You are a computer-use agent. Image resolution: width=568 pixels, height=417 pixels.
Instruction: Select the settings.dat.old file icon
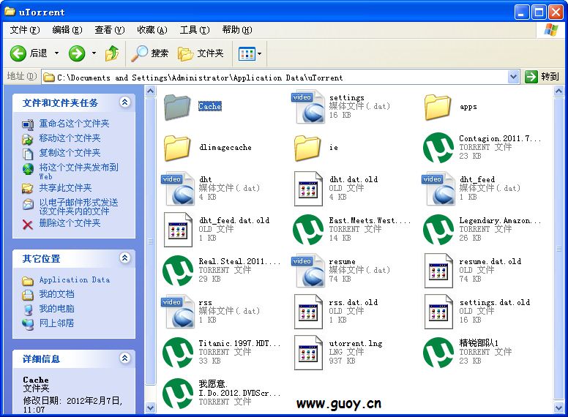(438, 312)
